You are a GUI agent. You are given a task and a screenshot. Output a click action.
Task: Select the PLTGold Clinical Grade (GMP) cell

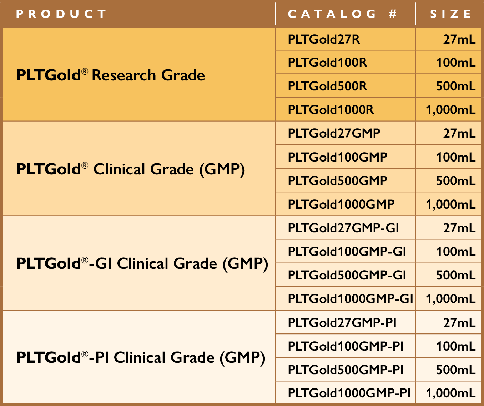[x=131, y=169]
